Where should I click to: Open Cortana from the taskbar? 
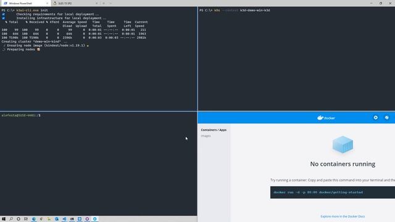(x=19, y=219)
